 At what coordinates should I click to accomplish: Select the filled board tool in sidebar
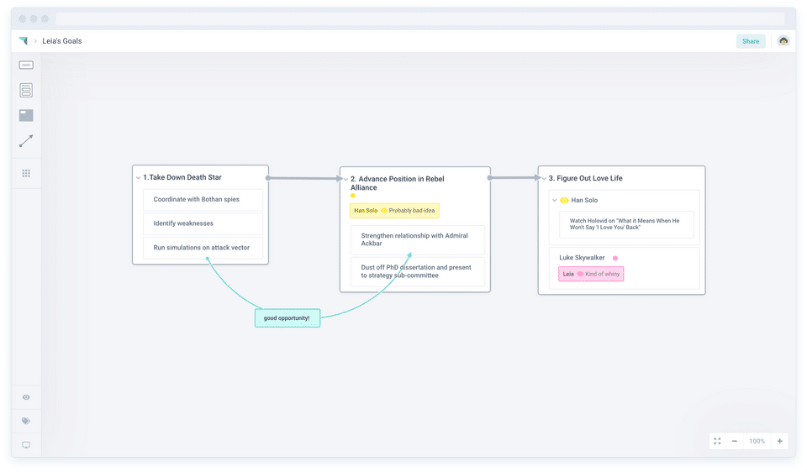click(26, 116)
